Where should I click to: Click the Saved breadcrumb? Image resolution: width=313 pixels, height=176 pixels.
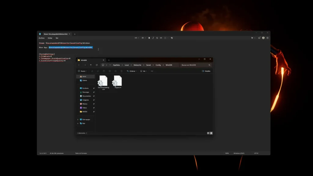coord(148,65)
